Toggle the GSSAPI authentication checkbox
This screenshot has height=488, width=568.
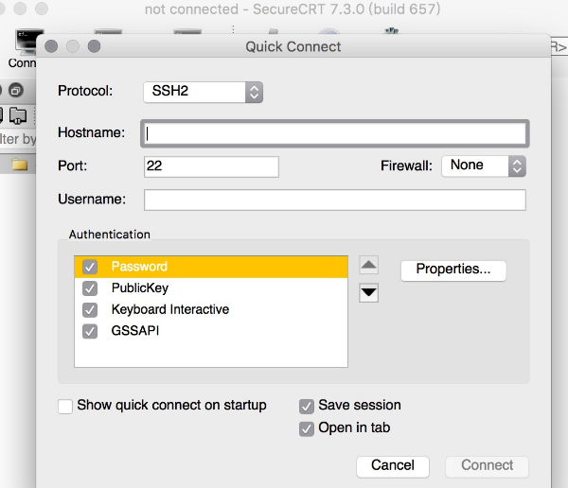click(x=91, y=331)
